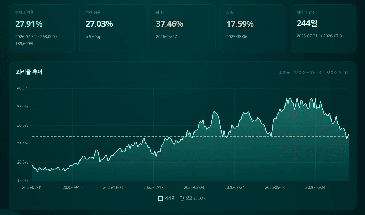Screen dimensions: 365x215
Task: Click the 2026-06-24 x-axis date label
Action: tap(315, 187)
